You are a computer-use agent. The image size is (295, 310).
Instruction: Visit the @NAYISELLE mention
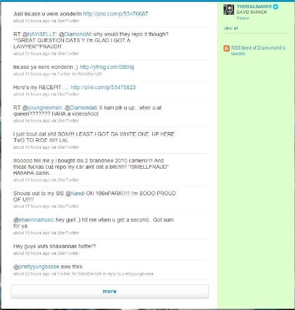click(42, 34)
